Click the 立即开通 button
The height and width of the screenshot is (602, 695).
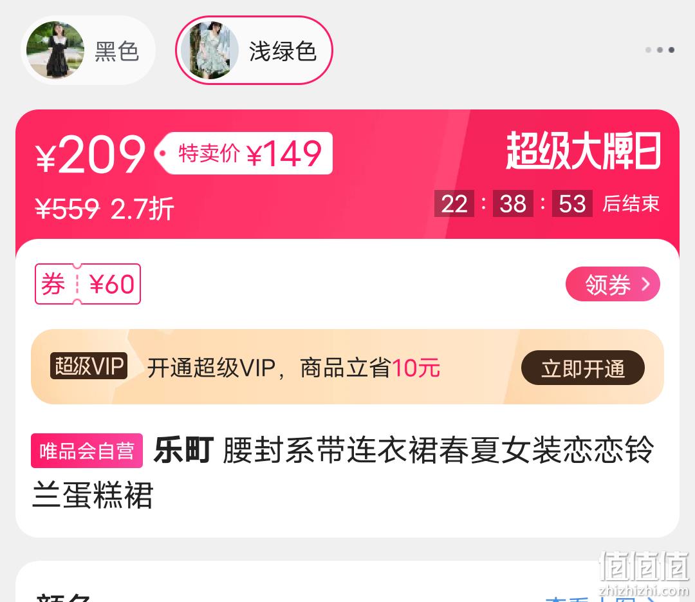click(583, 368)
